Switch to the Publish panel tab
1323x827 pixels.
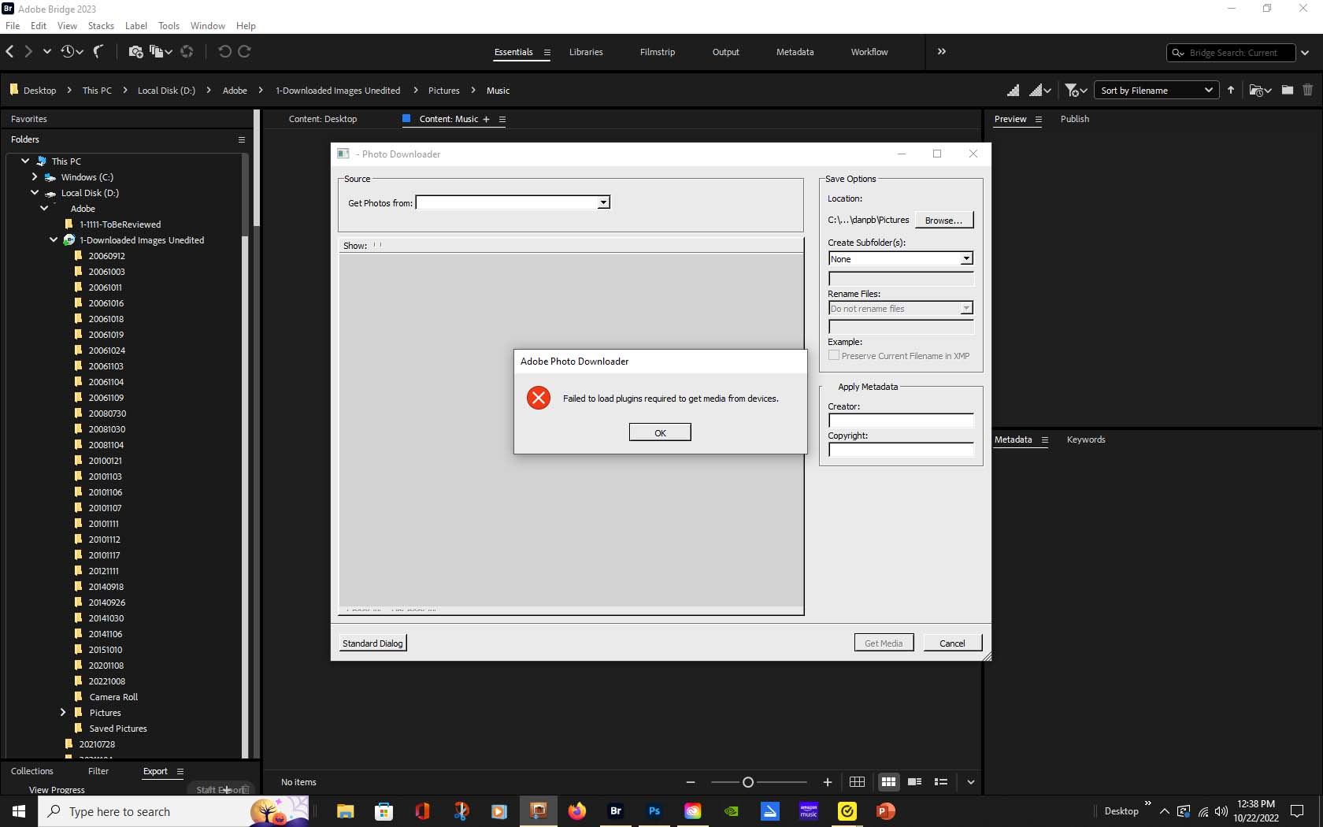coord(1075,119)
